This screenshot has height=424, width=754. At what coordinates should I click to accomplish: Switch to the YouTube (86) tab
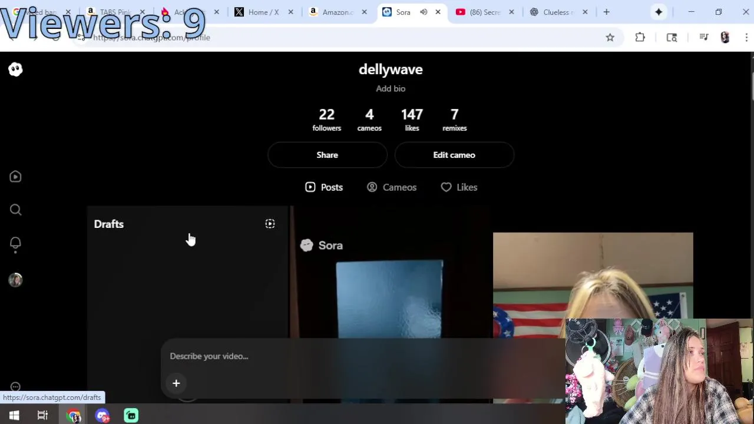486,12
